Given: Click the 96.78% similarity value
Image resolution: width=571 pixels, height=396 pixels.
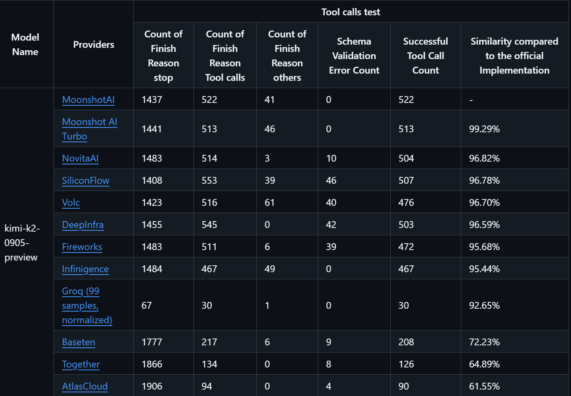Looking at the screenshot, I should point(484,181).
